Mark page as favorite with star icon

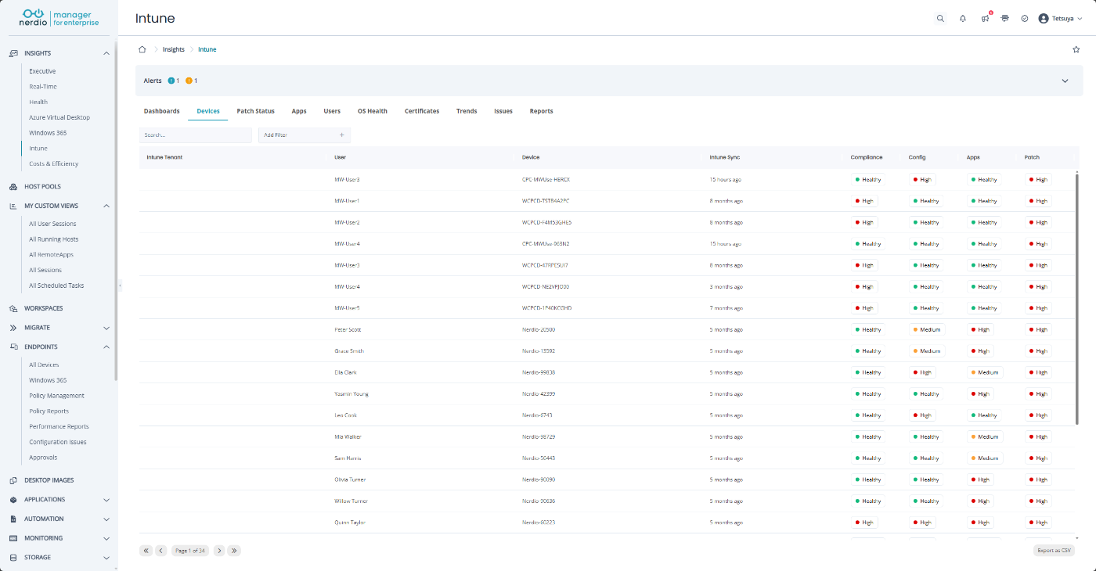(1076, 49)
